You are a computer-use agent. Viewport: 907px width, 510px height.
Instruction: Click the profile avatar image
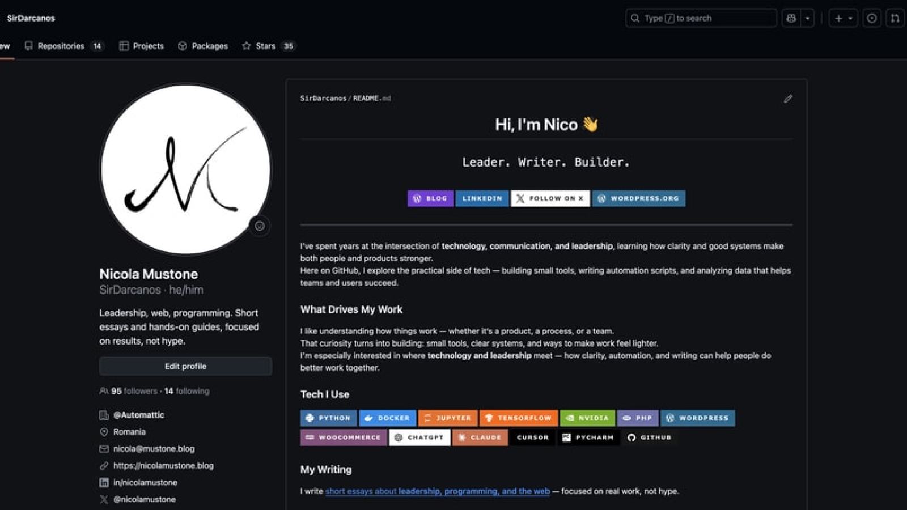(185, 169)
